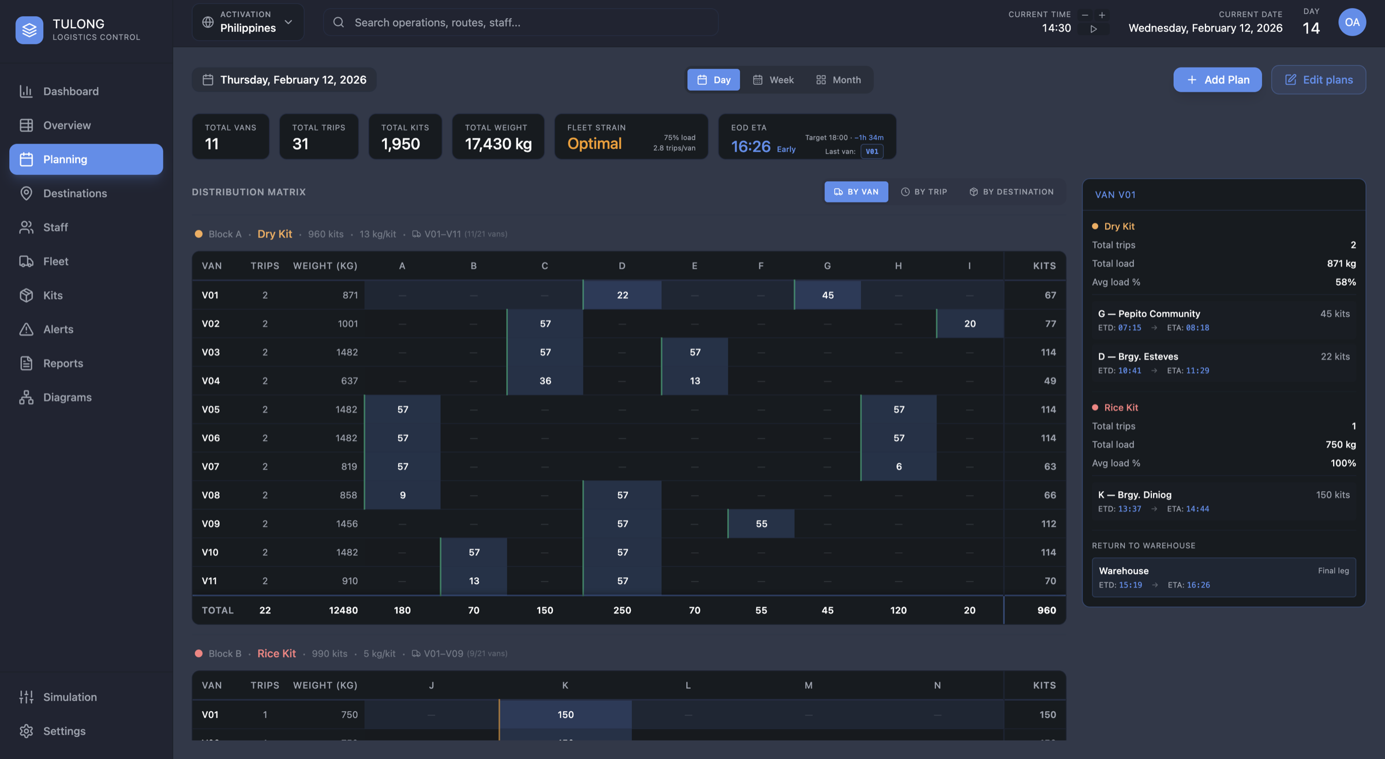The height and width of the screenshot is (759, 1385).
Task: Click the Tulong logo icon
Action: point(29,29)
